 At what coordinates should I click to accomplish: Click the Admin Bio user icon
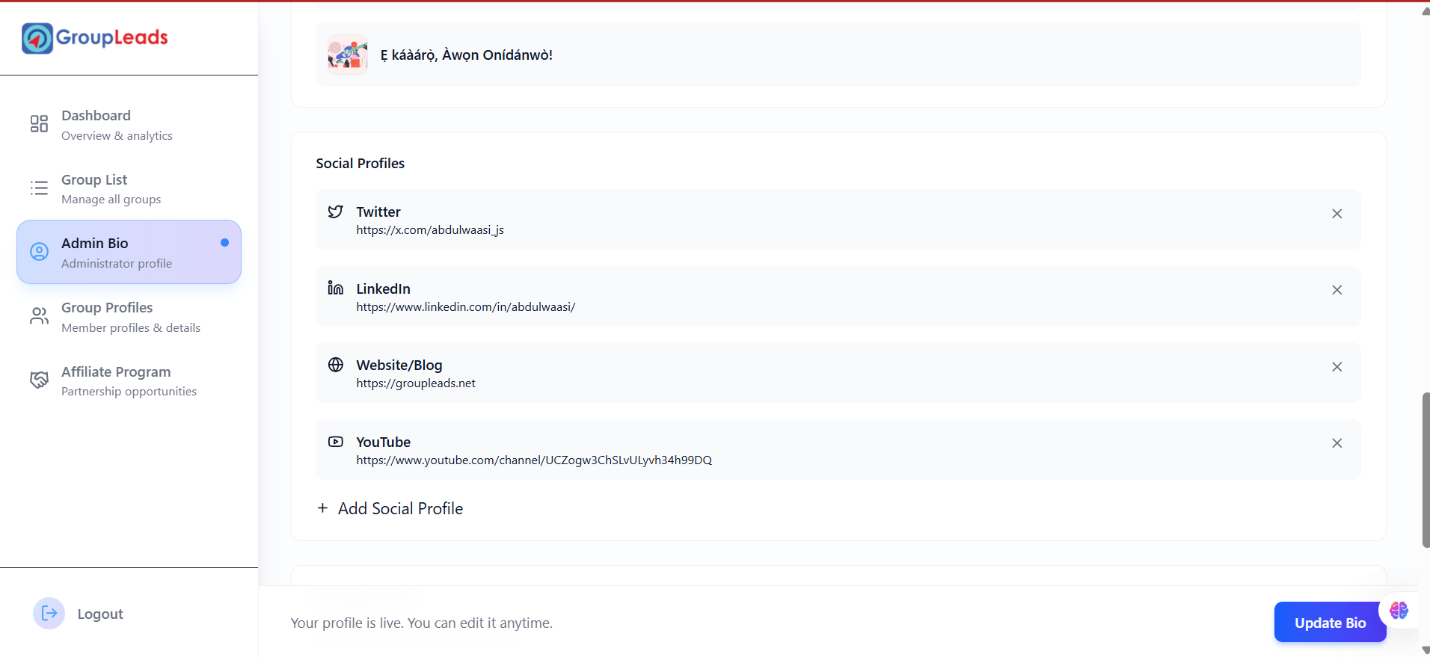[39, 252]
